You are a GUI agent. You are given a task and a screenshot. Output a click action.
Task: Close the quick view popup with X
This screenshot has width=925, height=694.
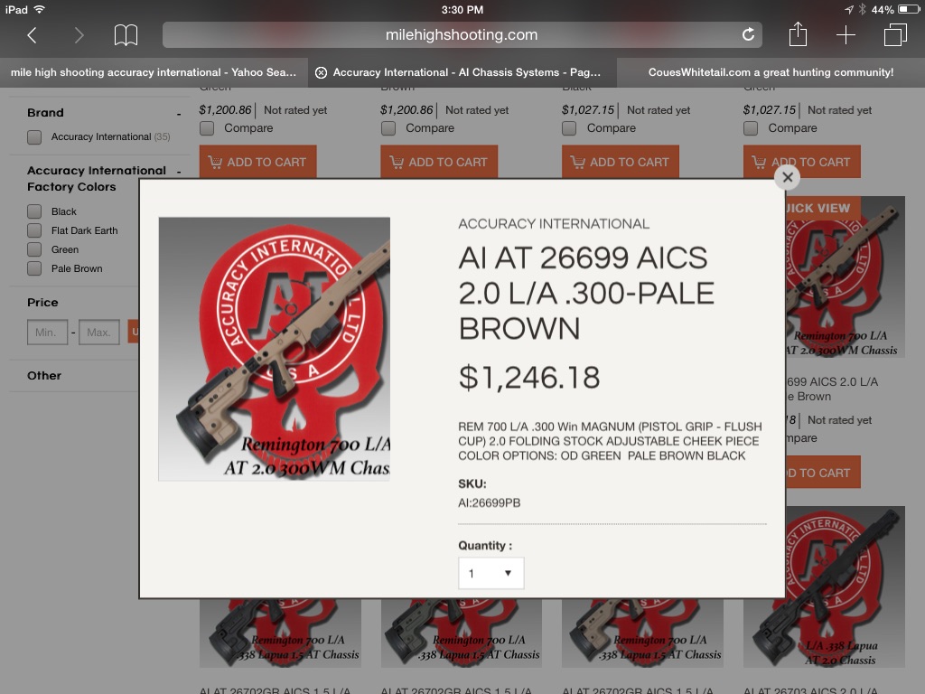787,177
